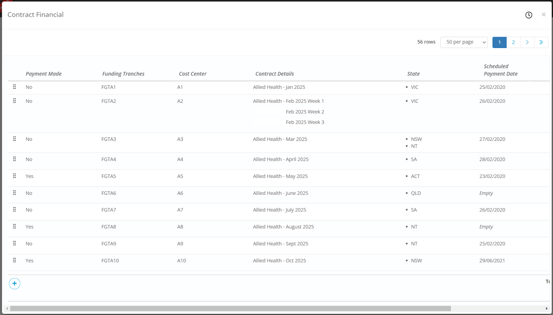Click the Feb 2025 Week 2 entry
This screenshot has height=315, width=553.
305,112
